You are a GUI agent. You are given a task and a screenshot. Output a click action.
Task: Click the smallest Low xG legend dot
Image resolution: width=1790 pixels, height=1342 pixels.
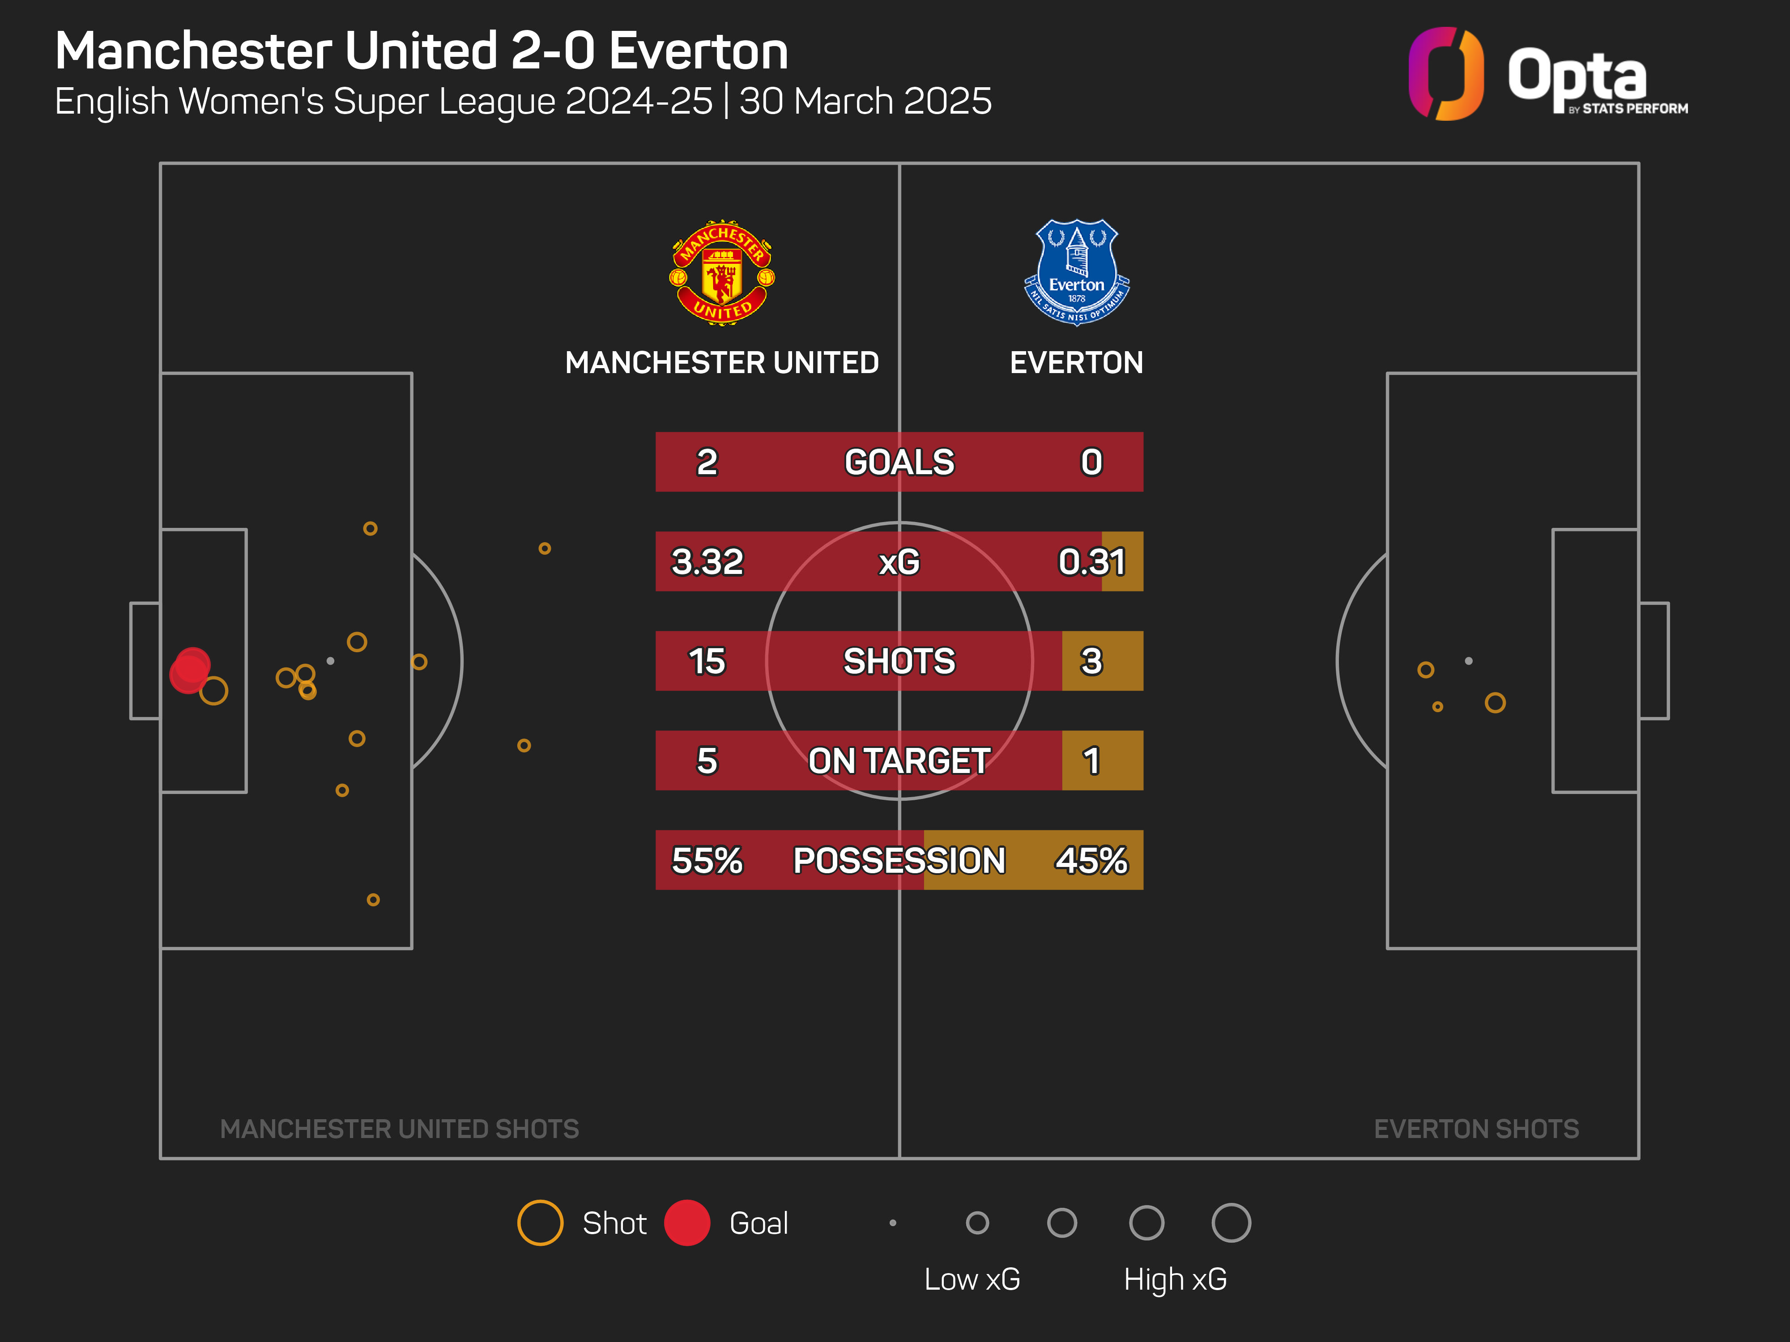point(893,1222)
